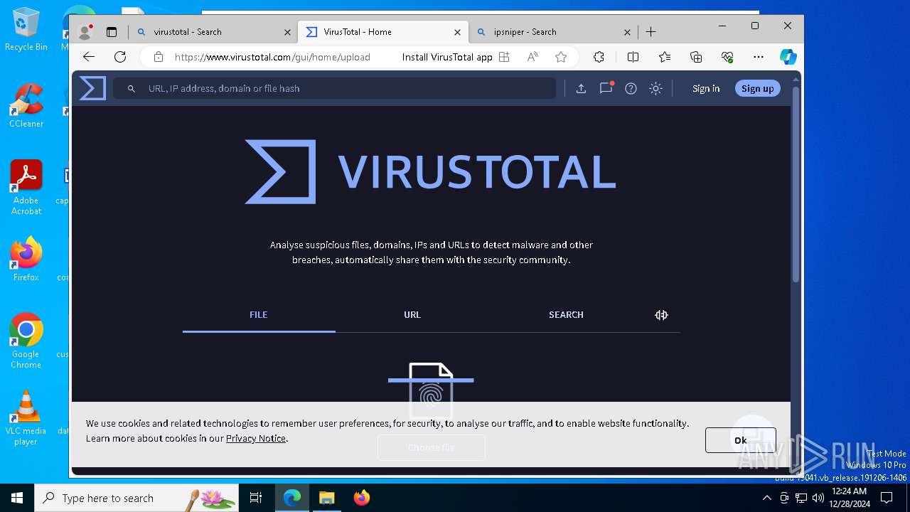
Task: Click the Install VirusTotal app icon
Action: [x=504, y=57]
